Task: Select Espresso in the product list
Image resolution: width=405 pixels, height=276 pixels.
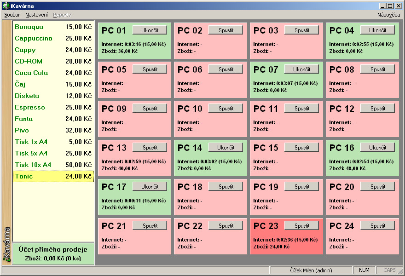Action: [53, 107]
